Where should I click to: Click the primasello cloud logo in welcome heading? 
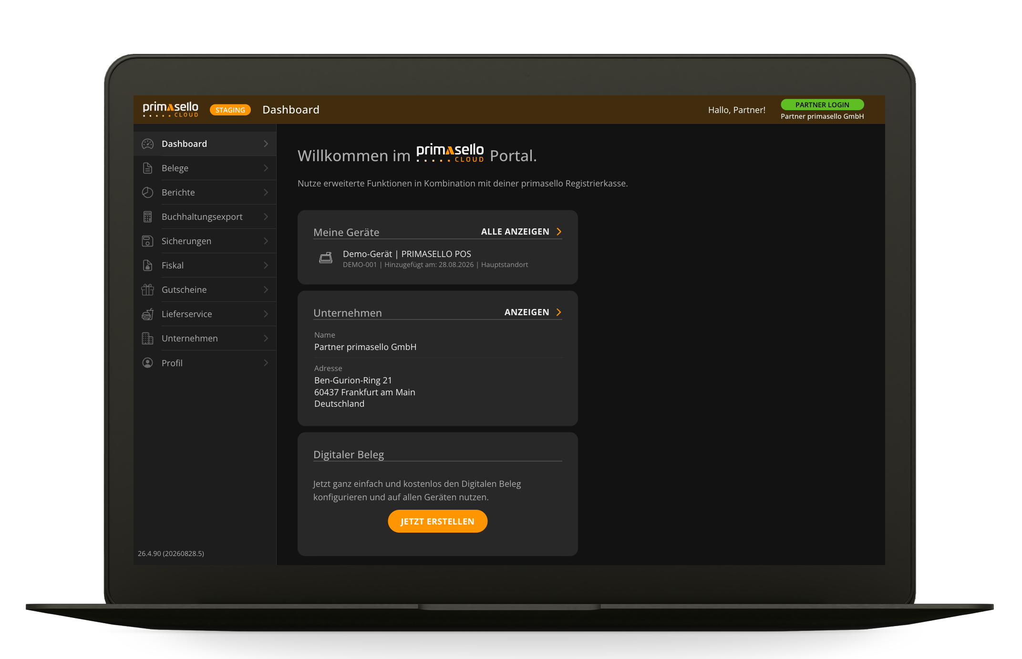pos(450,153)
